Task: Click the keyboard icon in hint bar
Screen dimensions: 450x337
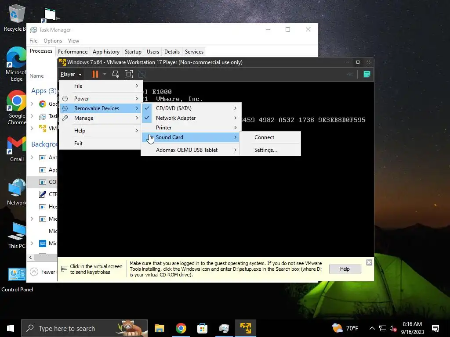Action: [x=64, y=269]
